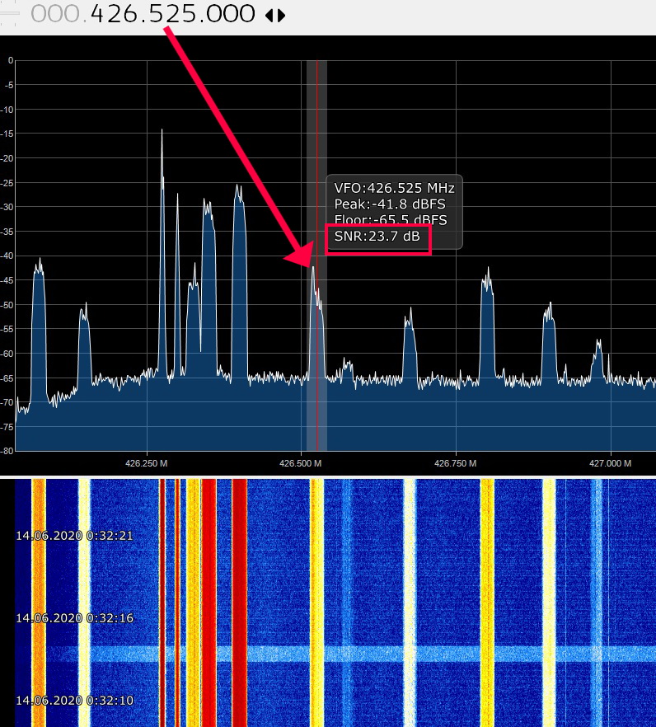
Task: Click the 'SNR:23.7 dB' tooltip value
Action: (377, 237)
